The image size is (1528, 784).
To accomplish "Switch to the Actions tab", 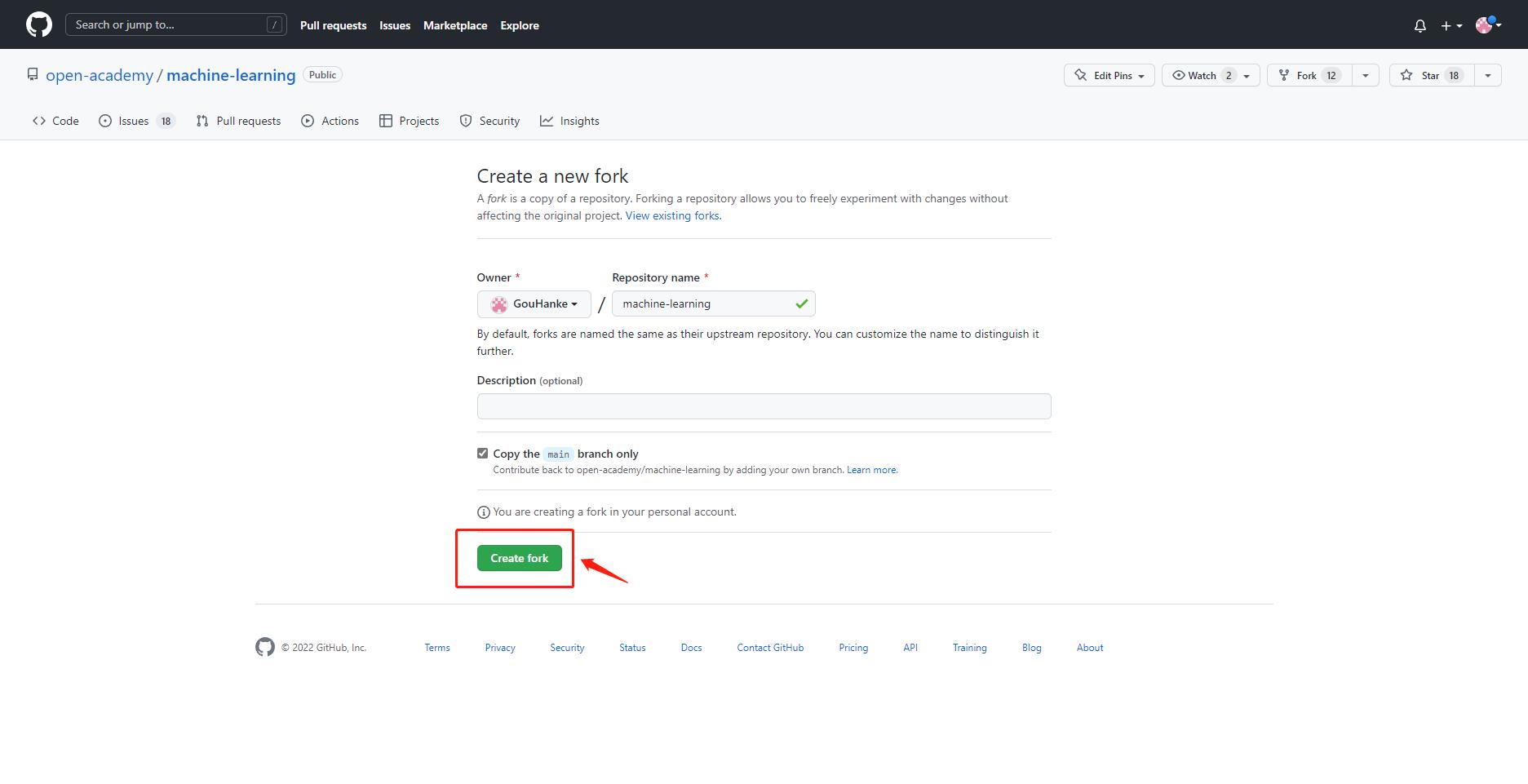I will pyautogui.click(x=330, y=121).
